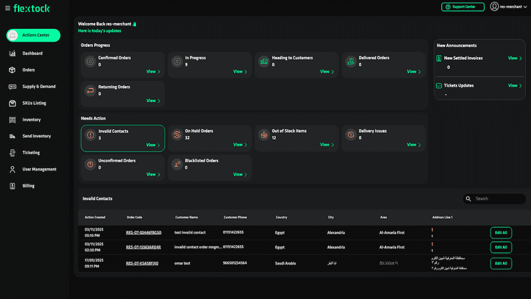Viewport: 531px width, 299px height.
Task: View Confirmed Orders
Action: 153,71
